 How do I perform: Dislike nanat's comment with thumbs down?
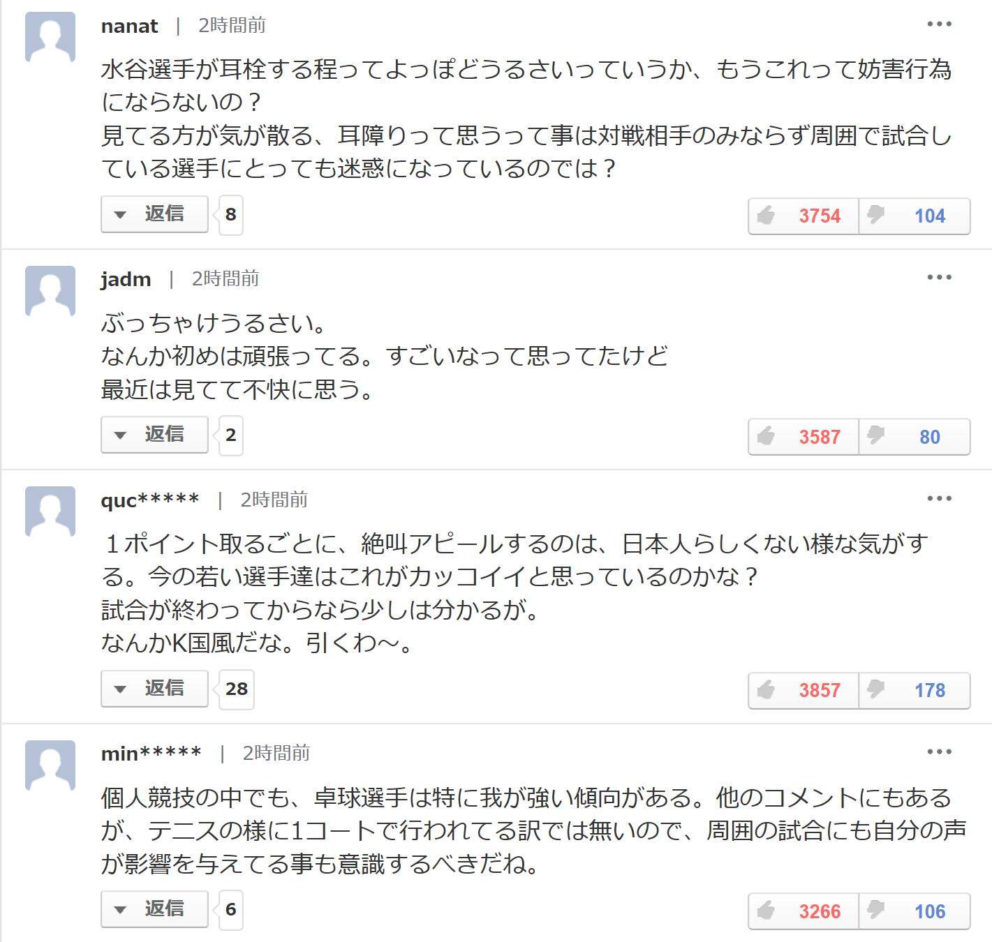pos(914,216)
